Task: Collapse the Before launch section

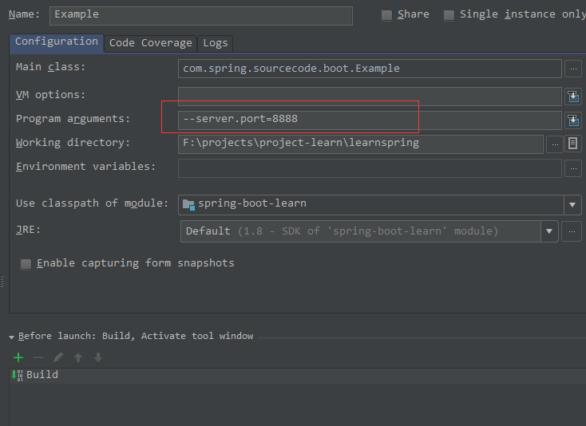Action: [x=12, y=337]
